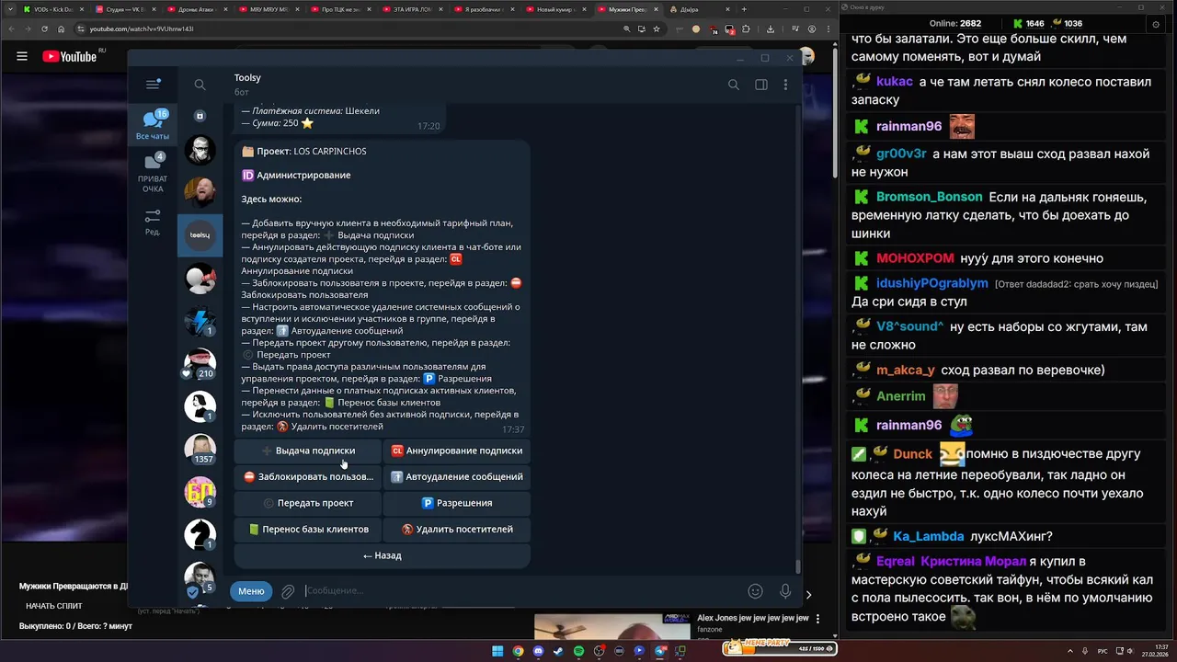Bookmark this page with star icon
The height and width of the screenshot is (662, 1177).
(x=657, y=29)
